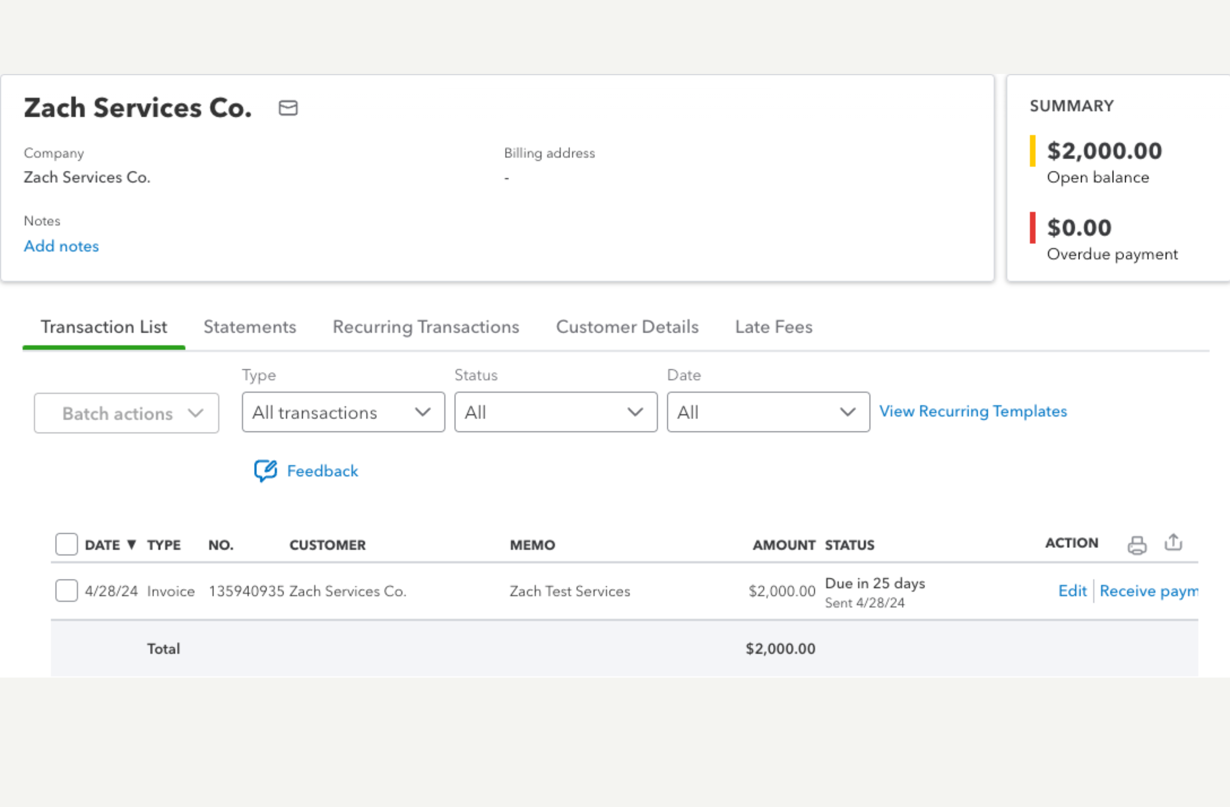Switch to the Customer Details tab

tap(628, 327)
